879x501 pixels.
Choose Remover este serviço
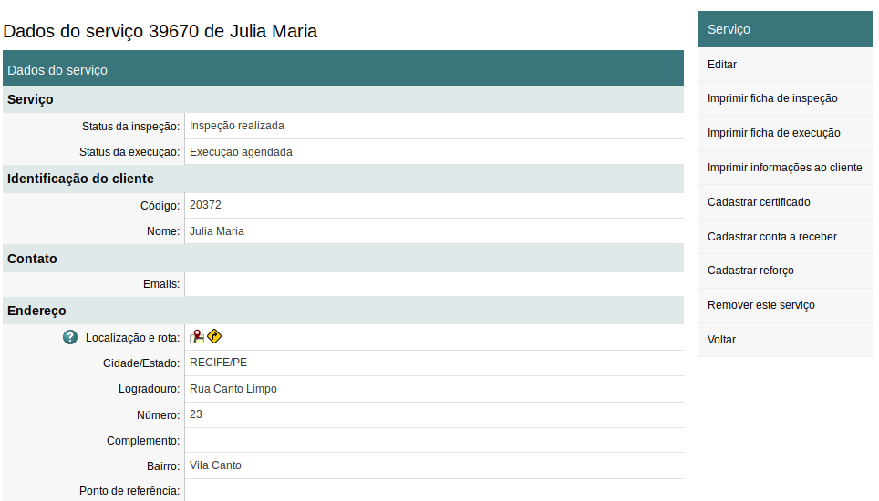[x=760, y=305]
